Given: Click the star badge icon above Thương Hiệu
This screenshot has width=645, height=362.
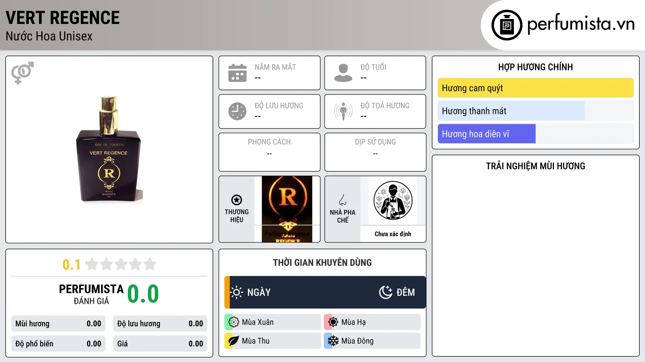Looking at the screenshot, I should pyautogui.click(x=237, y=200).
